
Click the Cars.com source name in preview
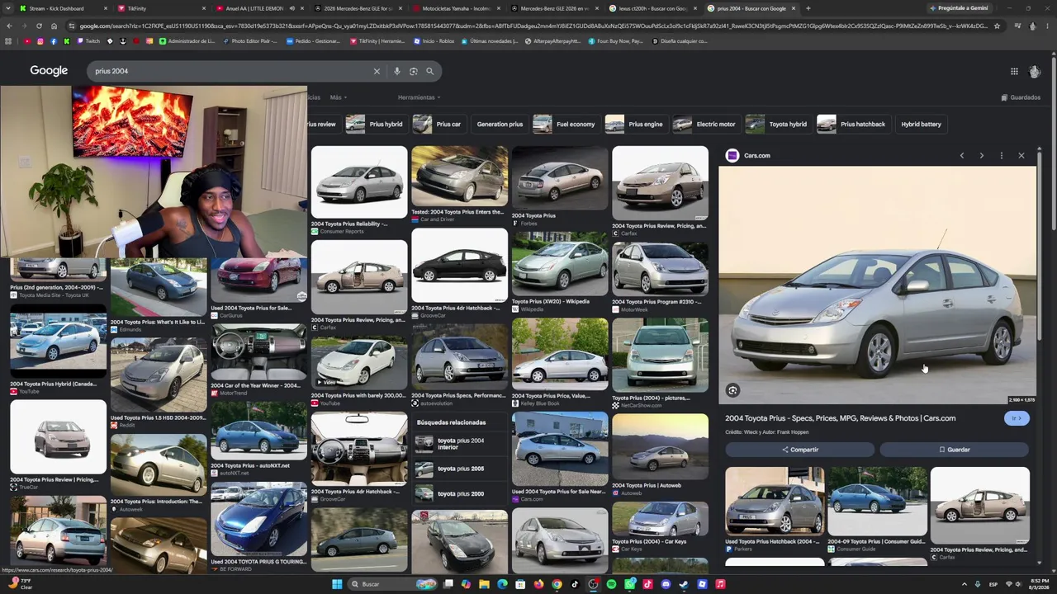click(756, 155)
